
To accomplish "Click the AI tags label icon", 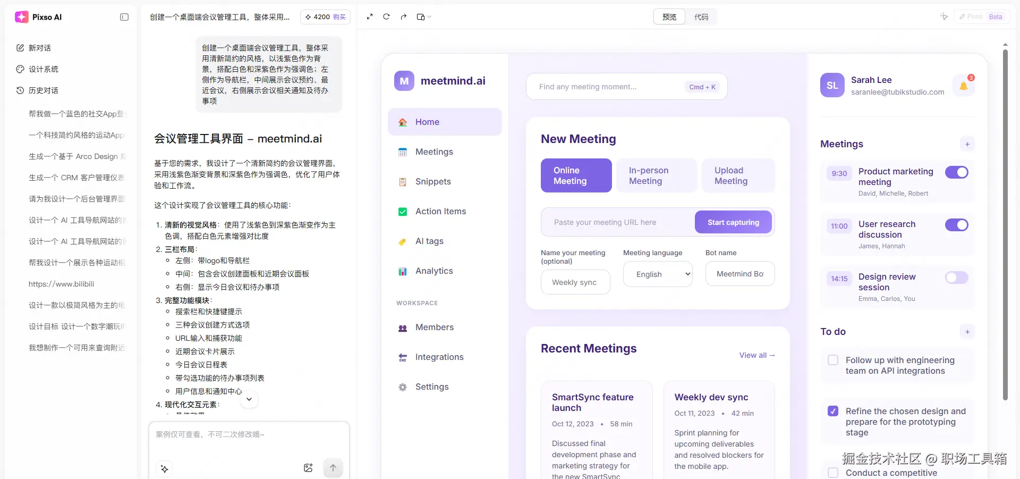I will coord(403,241).
